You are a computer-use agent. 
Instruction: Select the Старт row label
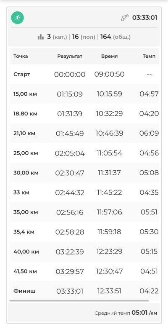click(21, 74)
